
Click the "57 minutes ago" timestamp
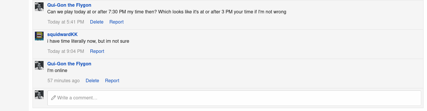tap(64, 80)
